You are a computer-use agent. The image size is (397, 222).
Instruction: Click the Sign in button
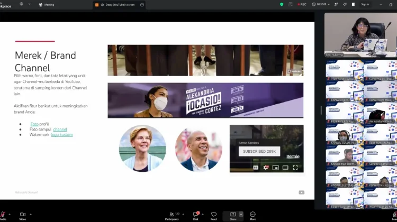[365, 4]
